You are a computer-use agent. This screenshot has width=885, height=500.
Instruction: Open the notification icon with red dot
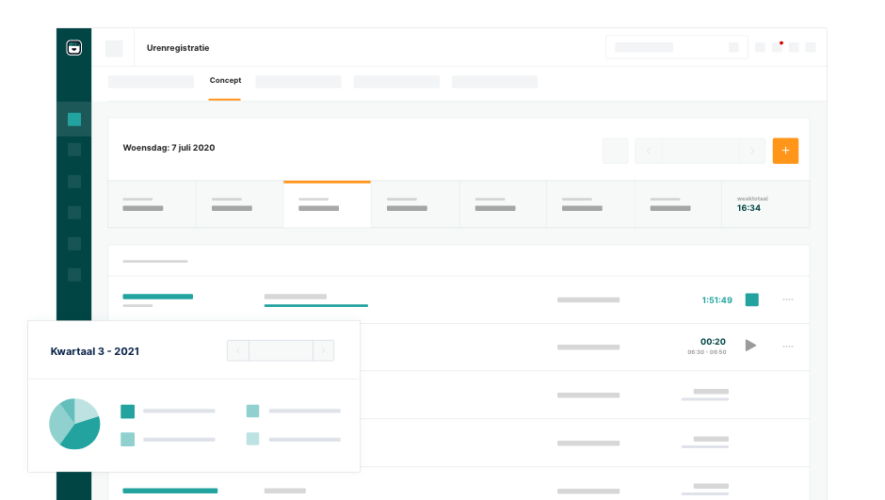click(x=777, y=47)
